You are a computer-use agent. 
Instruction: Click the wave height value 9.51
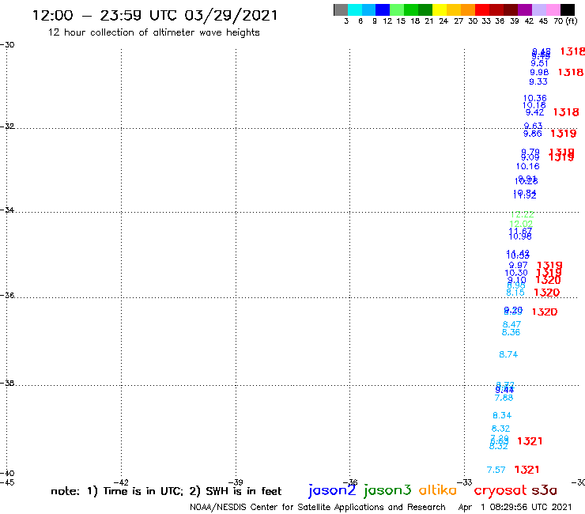click(x=539, y=63)
